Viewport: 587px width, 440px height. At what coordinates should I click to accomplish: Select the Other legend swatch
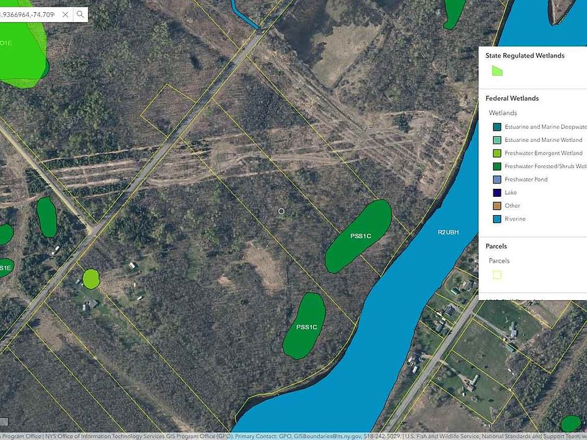coord(497,206)
